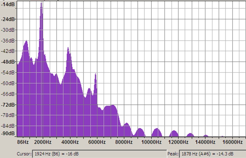Click the 2000Hz horizontal axis label
The image size is (246, 158).
[43, 142]
